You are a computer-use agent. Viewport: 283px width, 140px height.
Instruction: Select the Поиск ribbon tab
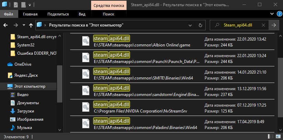point(108,14)
